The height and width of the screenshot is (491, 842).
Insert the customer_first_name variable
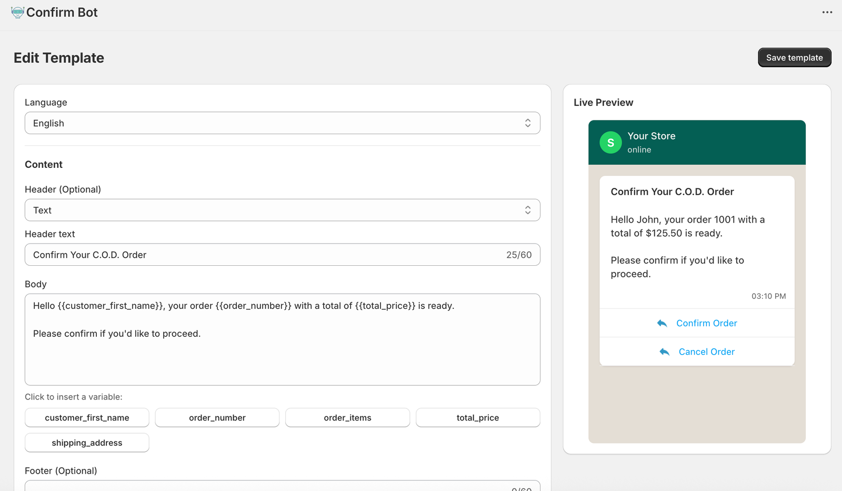[87, 418]
